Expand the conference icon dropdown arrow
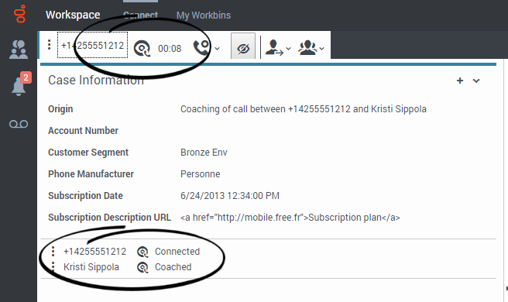This screenshot has height=302, width=508. 321,49
